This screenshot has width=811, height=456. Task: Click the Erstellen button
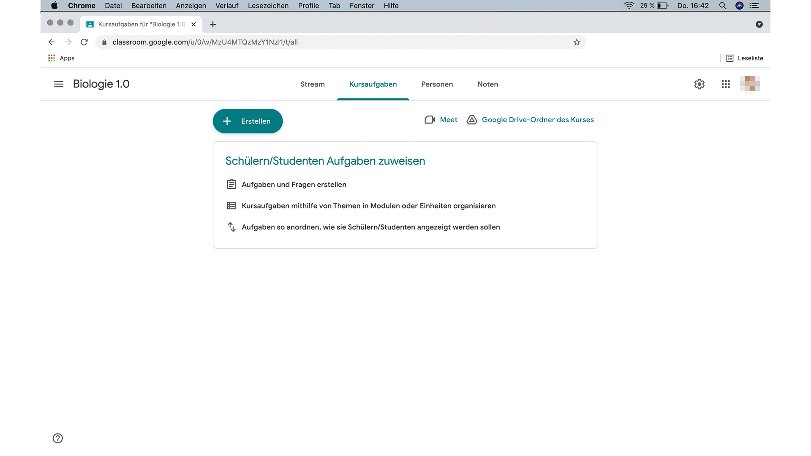(x=248, y=121)
